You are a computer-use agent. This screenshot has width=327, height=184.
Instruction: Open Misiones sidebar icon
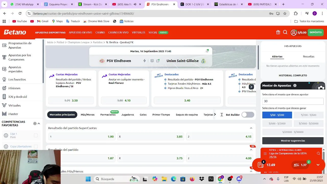click(x=4, y=88)
